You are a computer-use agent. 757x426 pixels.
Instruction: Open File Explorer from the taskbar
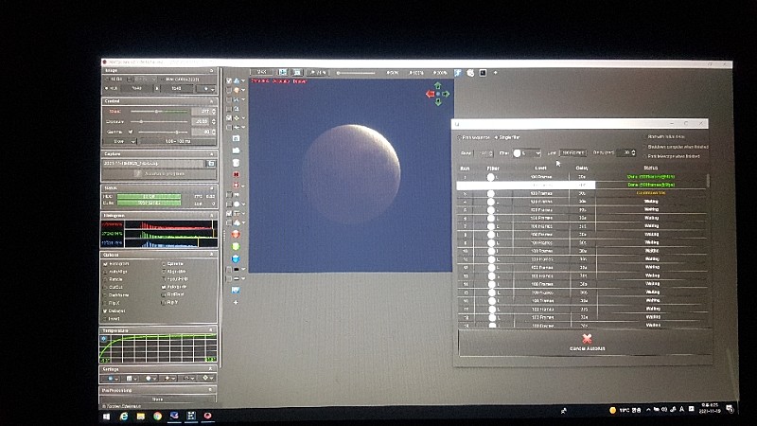click(140, 416)
